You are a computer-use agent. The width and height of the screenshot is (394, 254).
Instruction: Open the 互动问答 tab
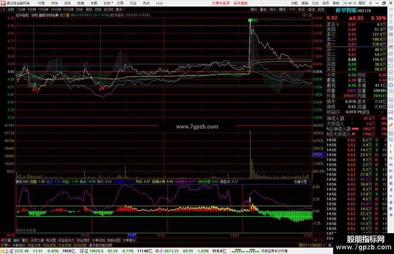click(80, 245)
